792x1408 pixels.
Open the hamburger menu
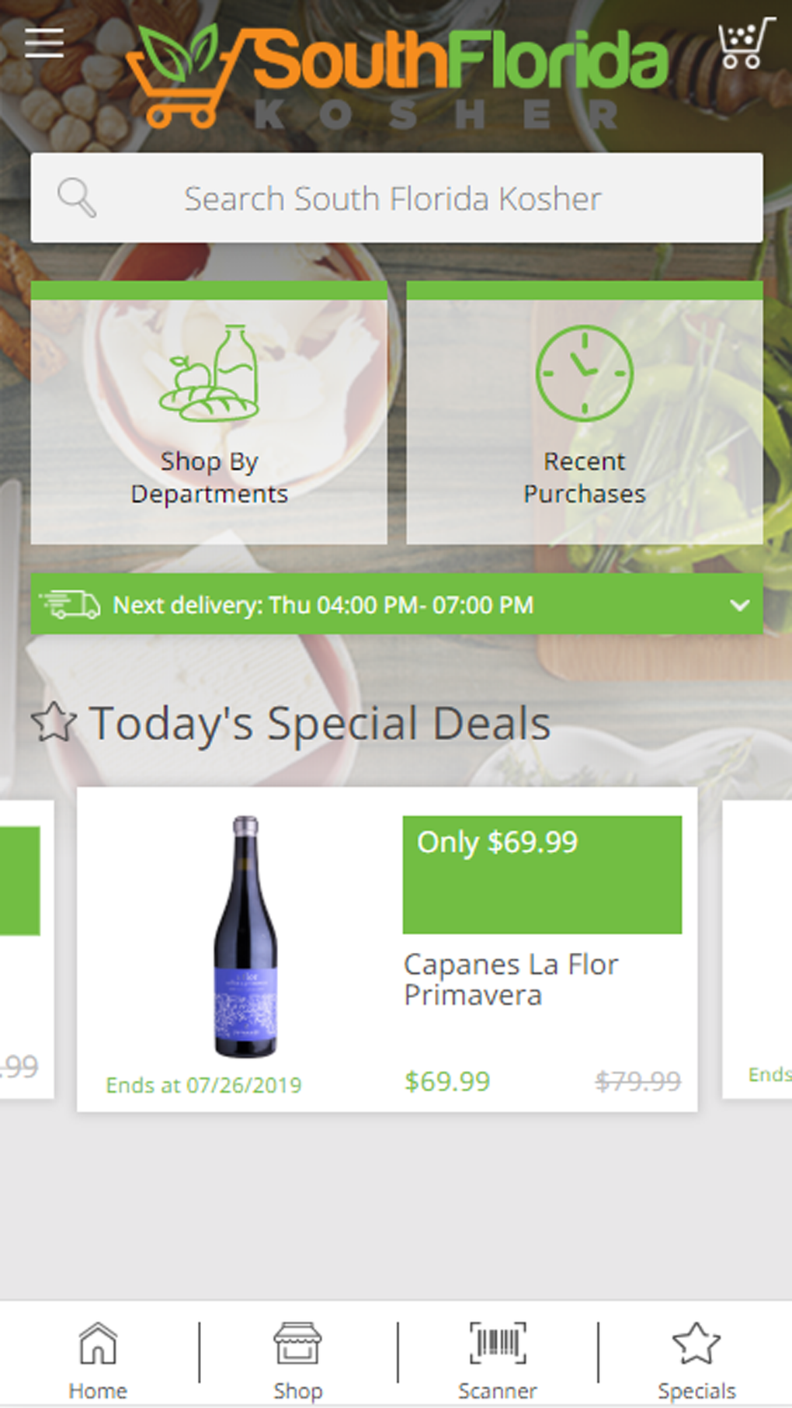(x=44, y=43)
